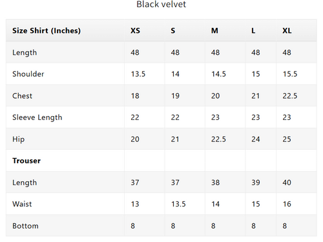Viewport: 323px width, 242px height.
Task: Click the bold Trouser section label
Action: (x=26, y=161)
